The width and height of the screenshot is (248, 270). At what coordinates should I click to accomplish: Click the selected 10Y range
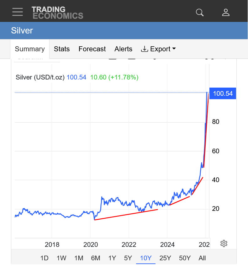click(146, 258)
